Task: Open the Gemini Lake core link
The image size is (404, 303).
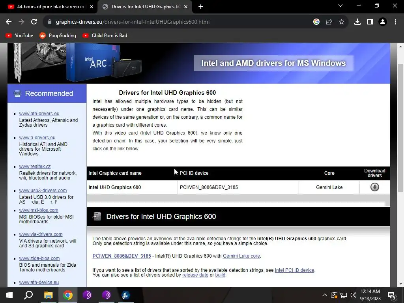Action: 241,256
